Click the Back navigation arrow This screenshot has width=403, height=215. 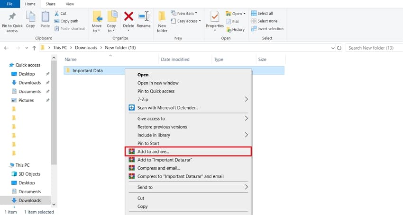point(7,48)
